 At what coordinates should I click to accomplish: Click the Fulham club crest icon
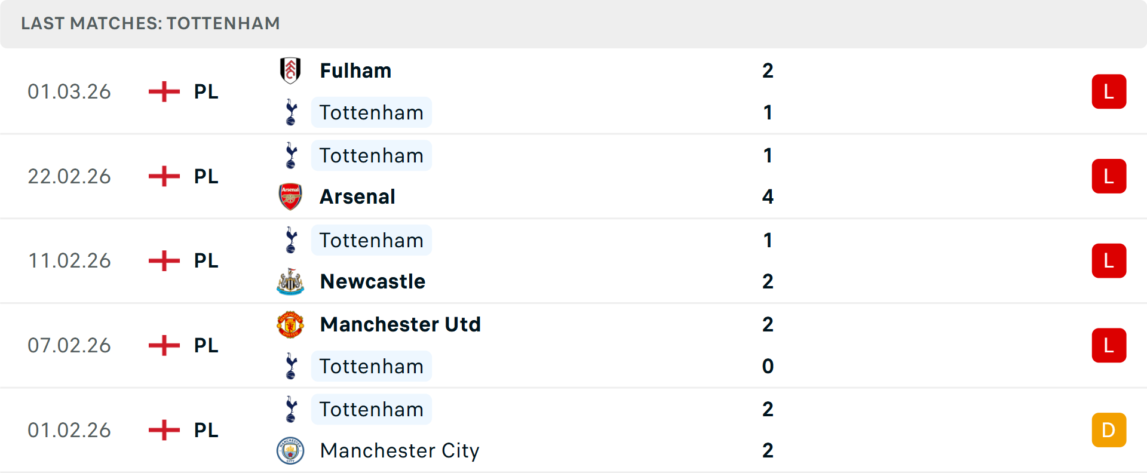click(291, 70)
